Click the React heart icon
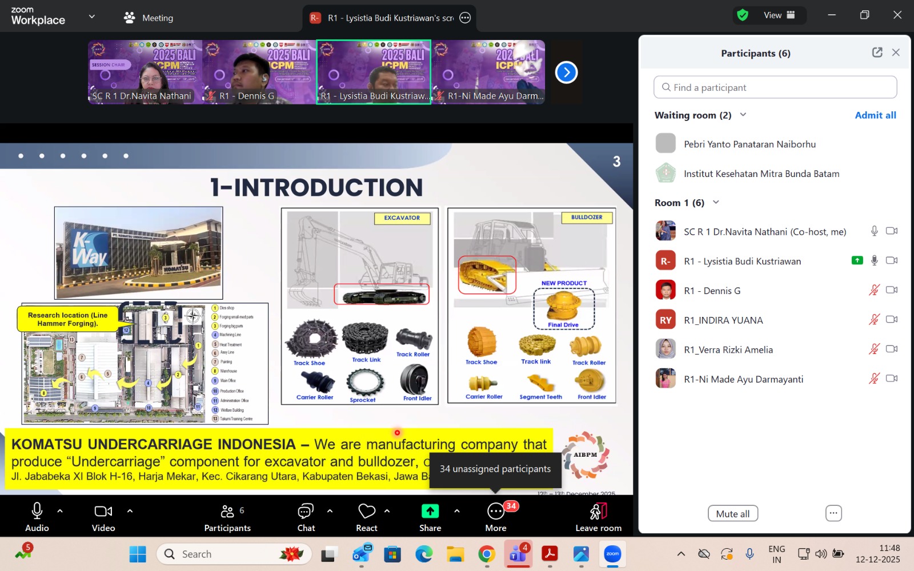Screen dimensions: 914x571 [366, 511]
